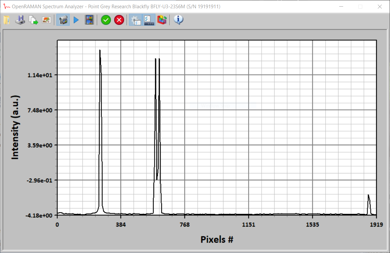Click the green checkmark icon
This screenshot has width=390, height=253.
106,20
